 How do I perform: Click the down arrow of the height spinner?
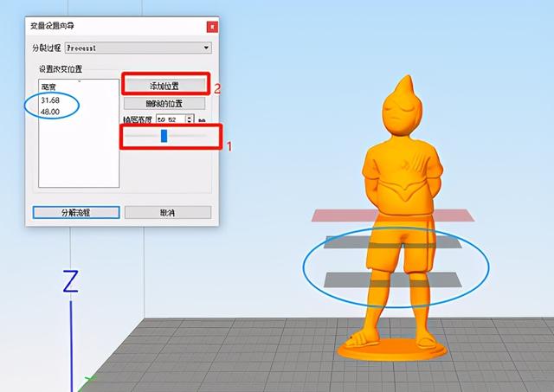(190, 122)
